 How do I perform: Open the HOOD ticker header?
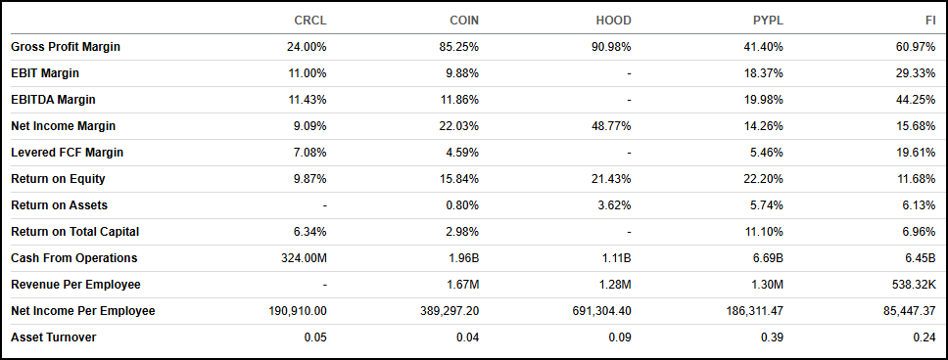(x=614, y=21)
